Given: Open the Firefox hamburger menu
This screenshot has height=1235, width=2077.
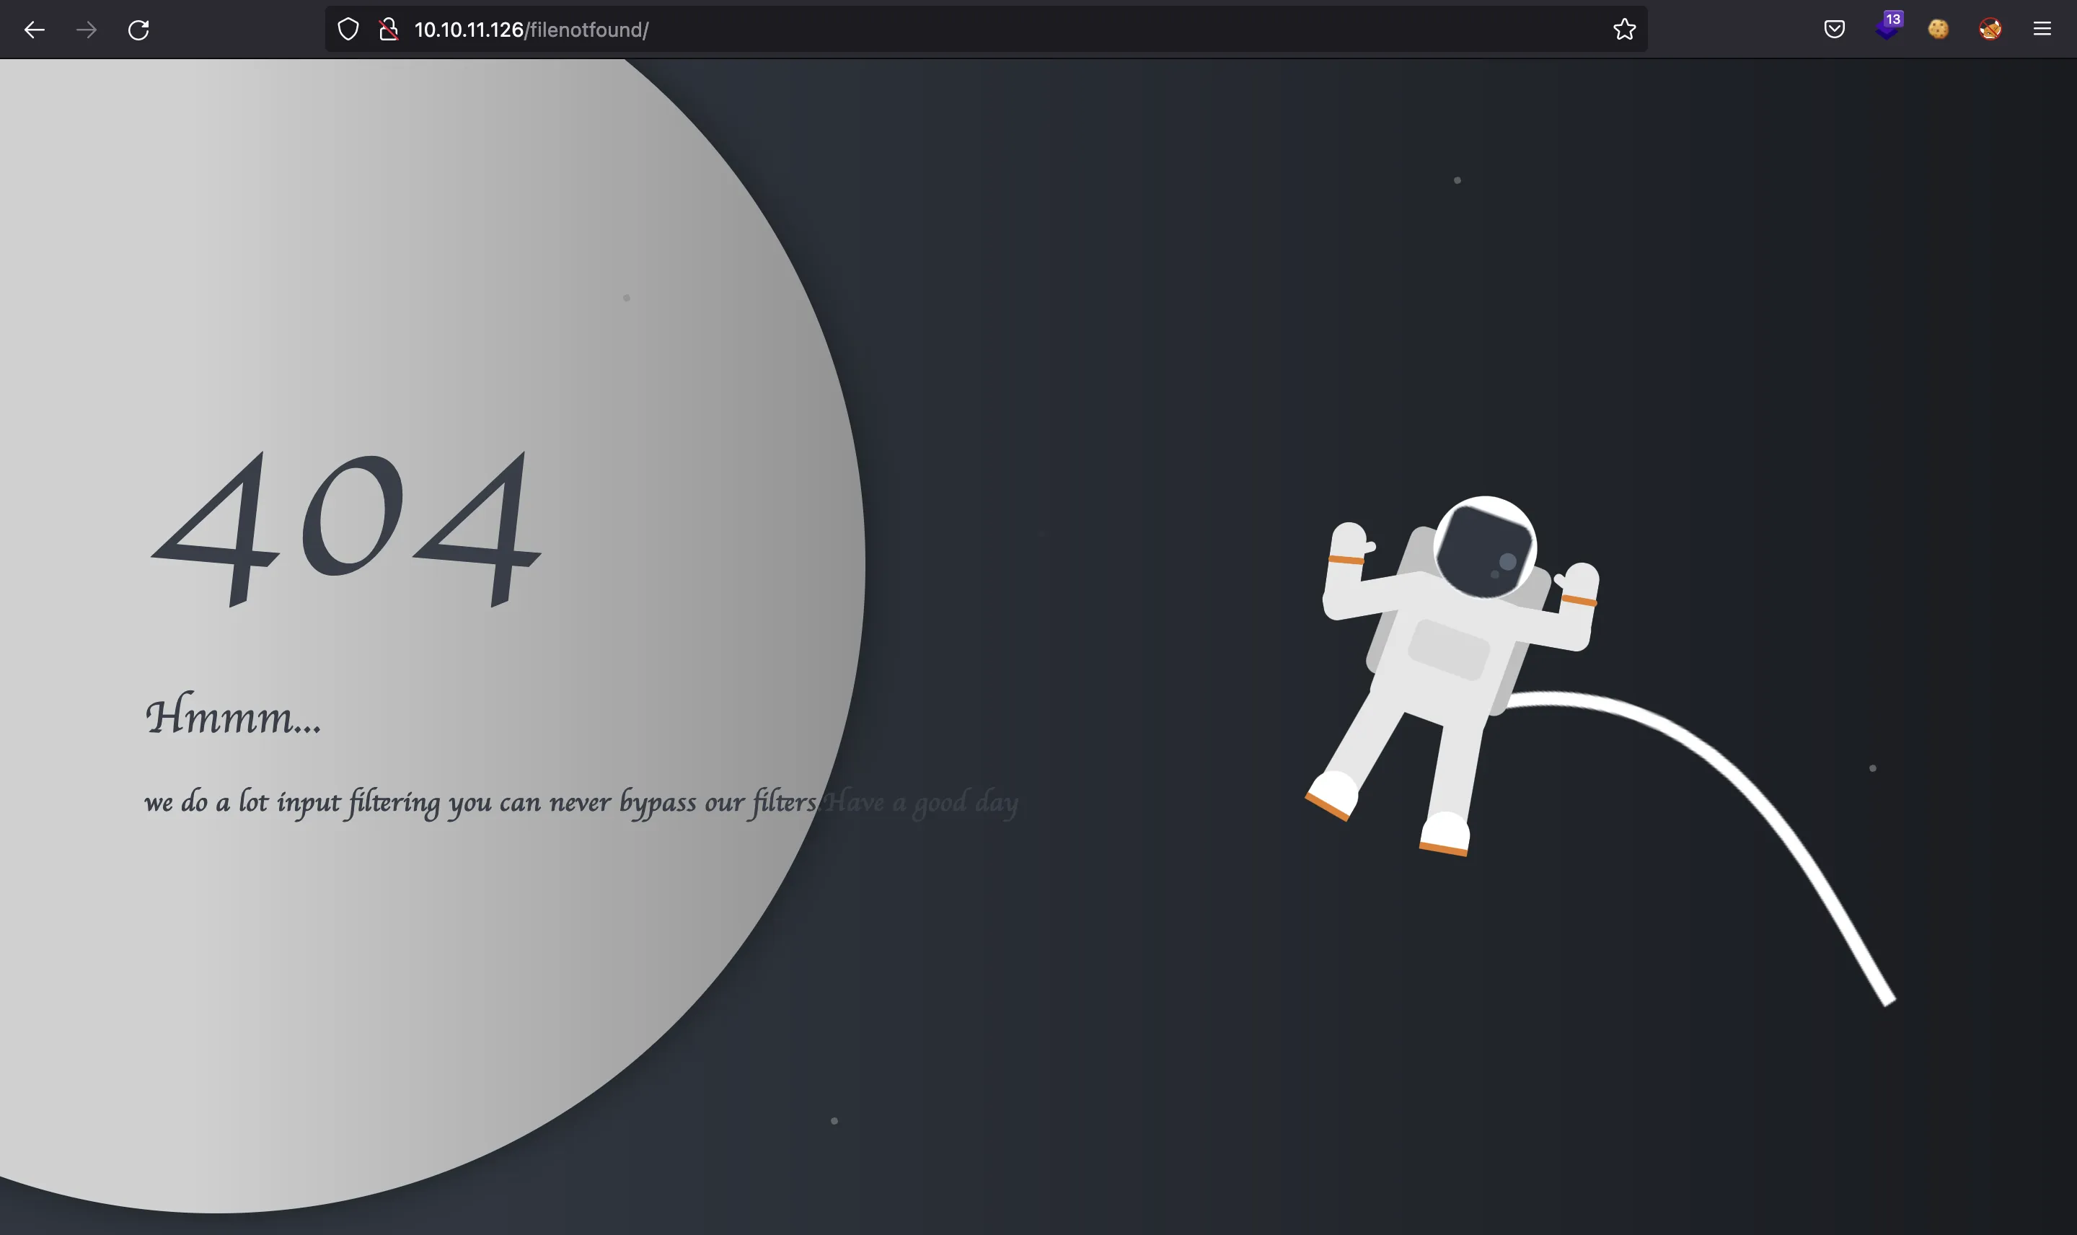Looking at the screenshot, I should [x=2042, y=29].
